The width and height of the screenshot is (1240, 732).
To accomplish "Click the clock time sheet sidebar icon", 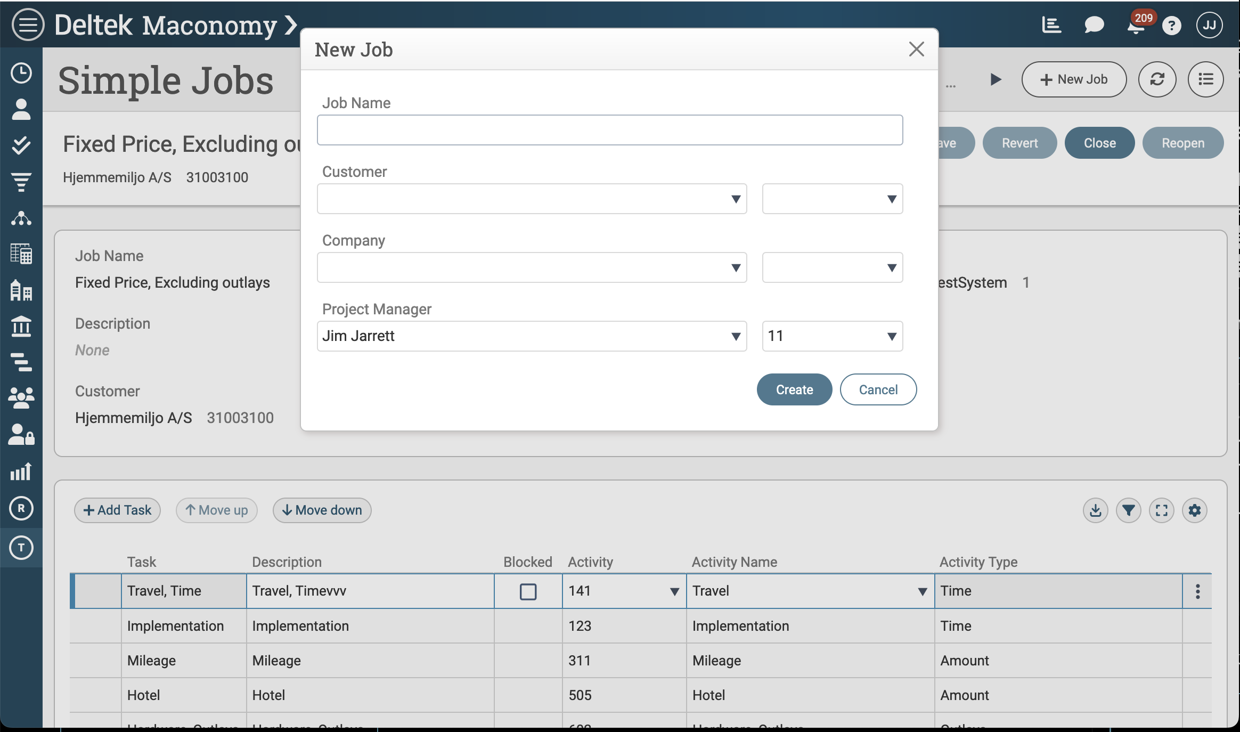I will coord(21,73).
